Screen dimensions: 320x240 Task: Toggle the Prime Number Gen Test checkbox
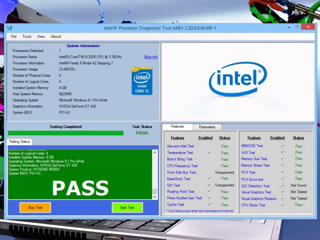point(209,198)
